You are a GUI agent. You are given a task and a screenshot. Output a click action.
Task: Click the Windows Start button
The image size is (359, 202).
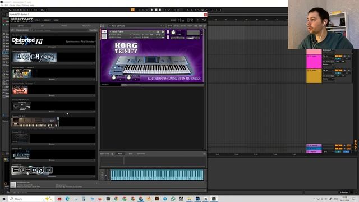coord(4,199)
